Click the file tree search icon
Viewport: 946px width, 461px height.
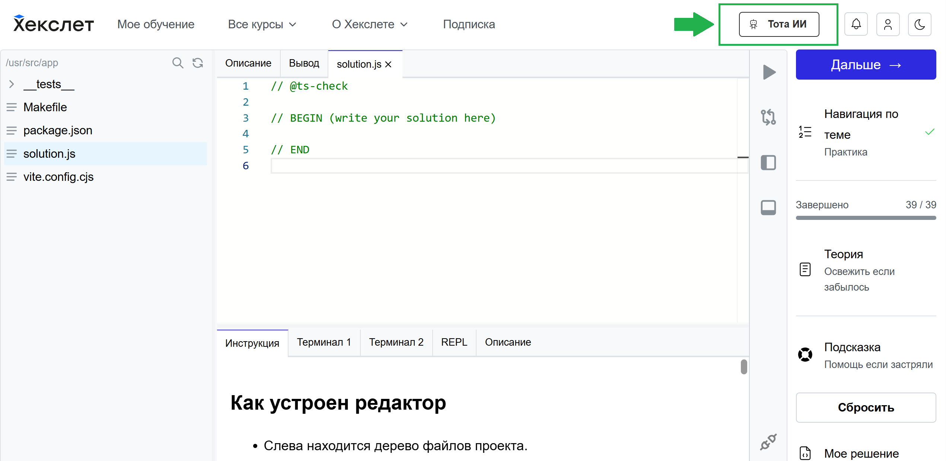178,63
